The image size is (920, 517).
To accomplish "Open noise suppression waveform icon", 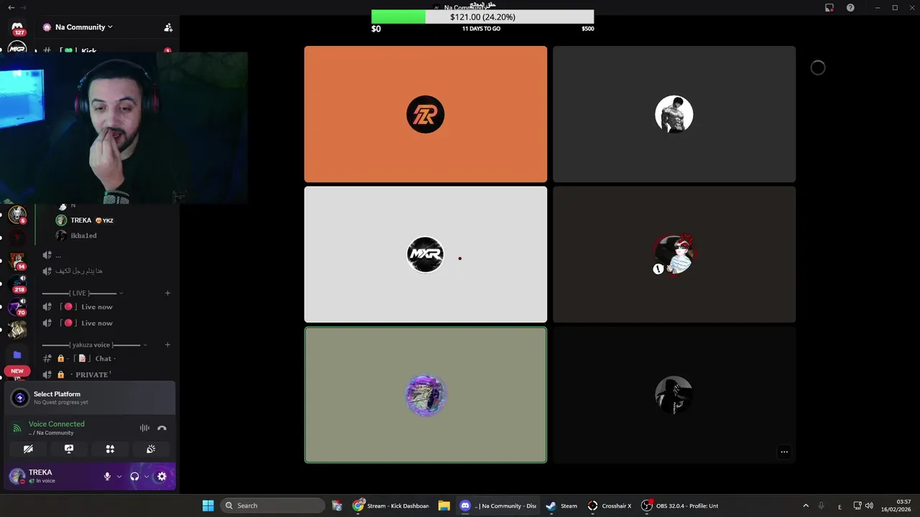I will point(144,428).
